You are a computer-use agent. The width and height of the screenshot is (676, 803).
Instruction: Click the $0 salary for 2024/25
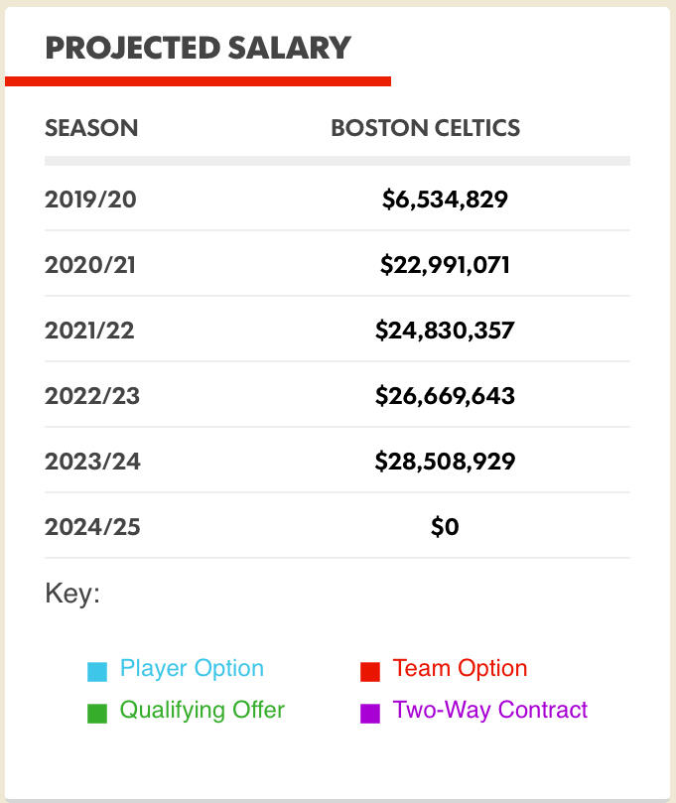[445, 527]
